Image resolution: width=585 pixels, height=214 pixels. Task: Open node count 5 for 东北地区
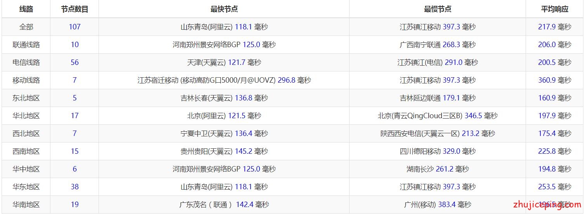pyautogui.click(x=74, y=98)
